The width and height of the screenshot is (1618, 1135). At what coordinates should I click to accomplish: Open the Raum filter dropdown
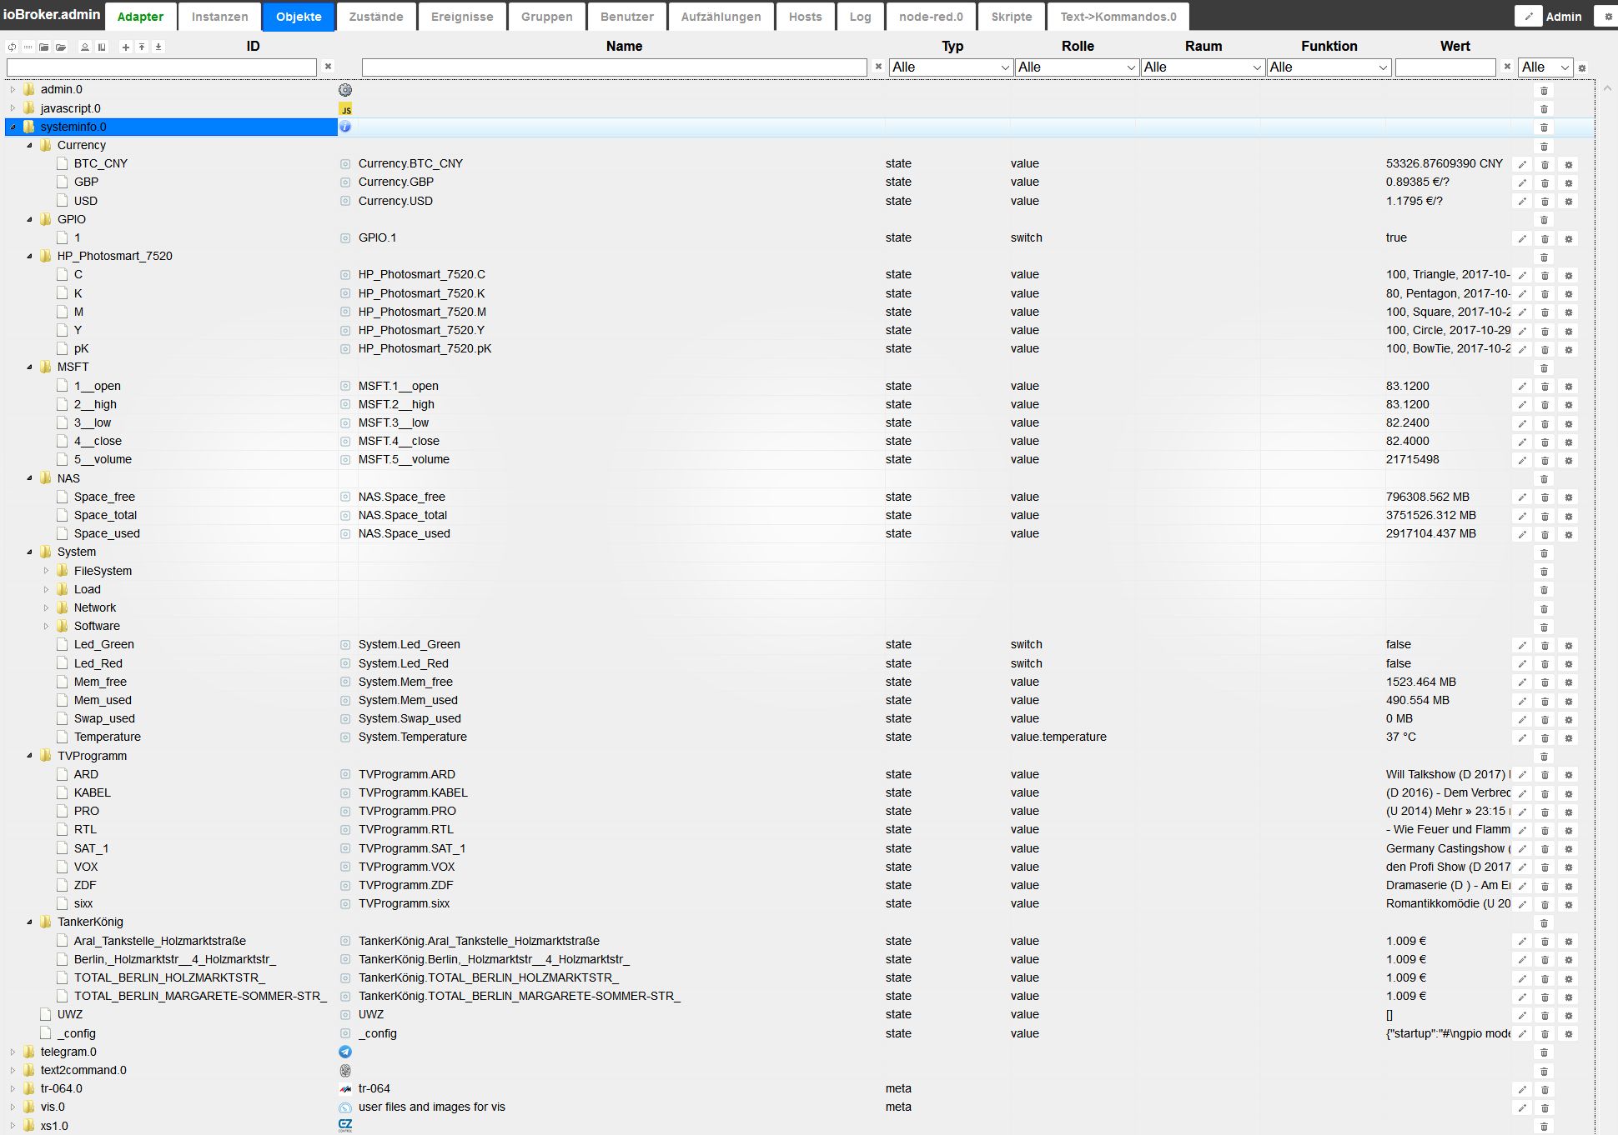coord(1203,67)
